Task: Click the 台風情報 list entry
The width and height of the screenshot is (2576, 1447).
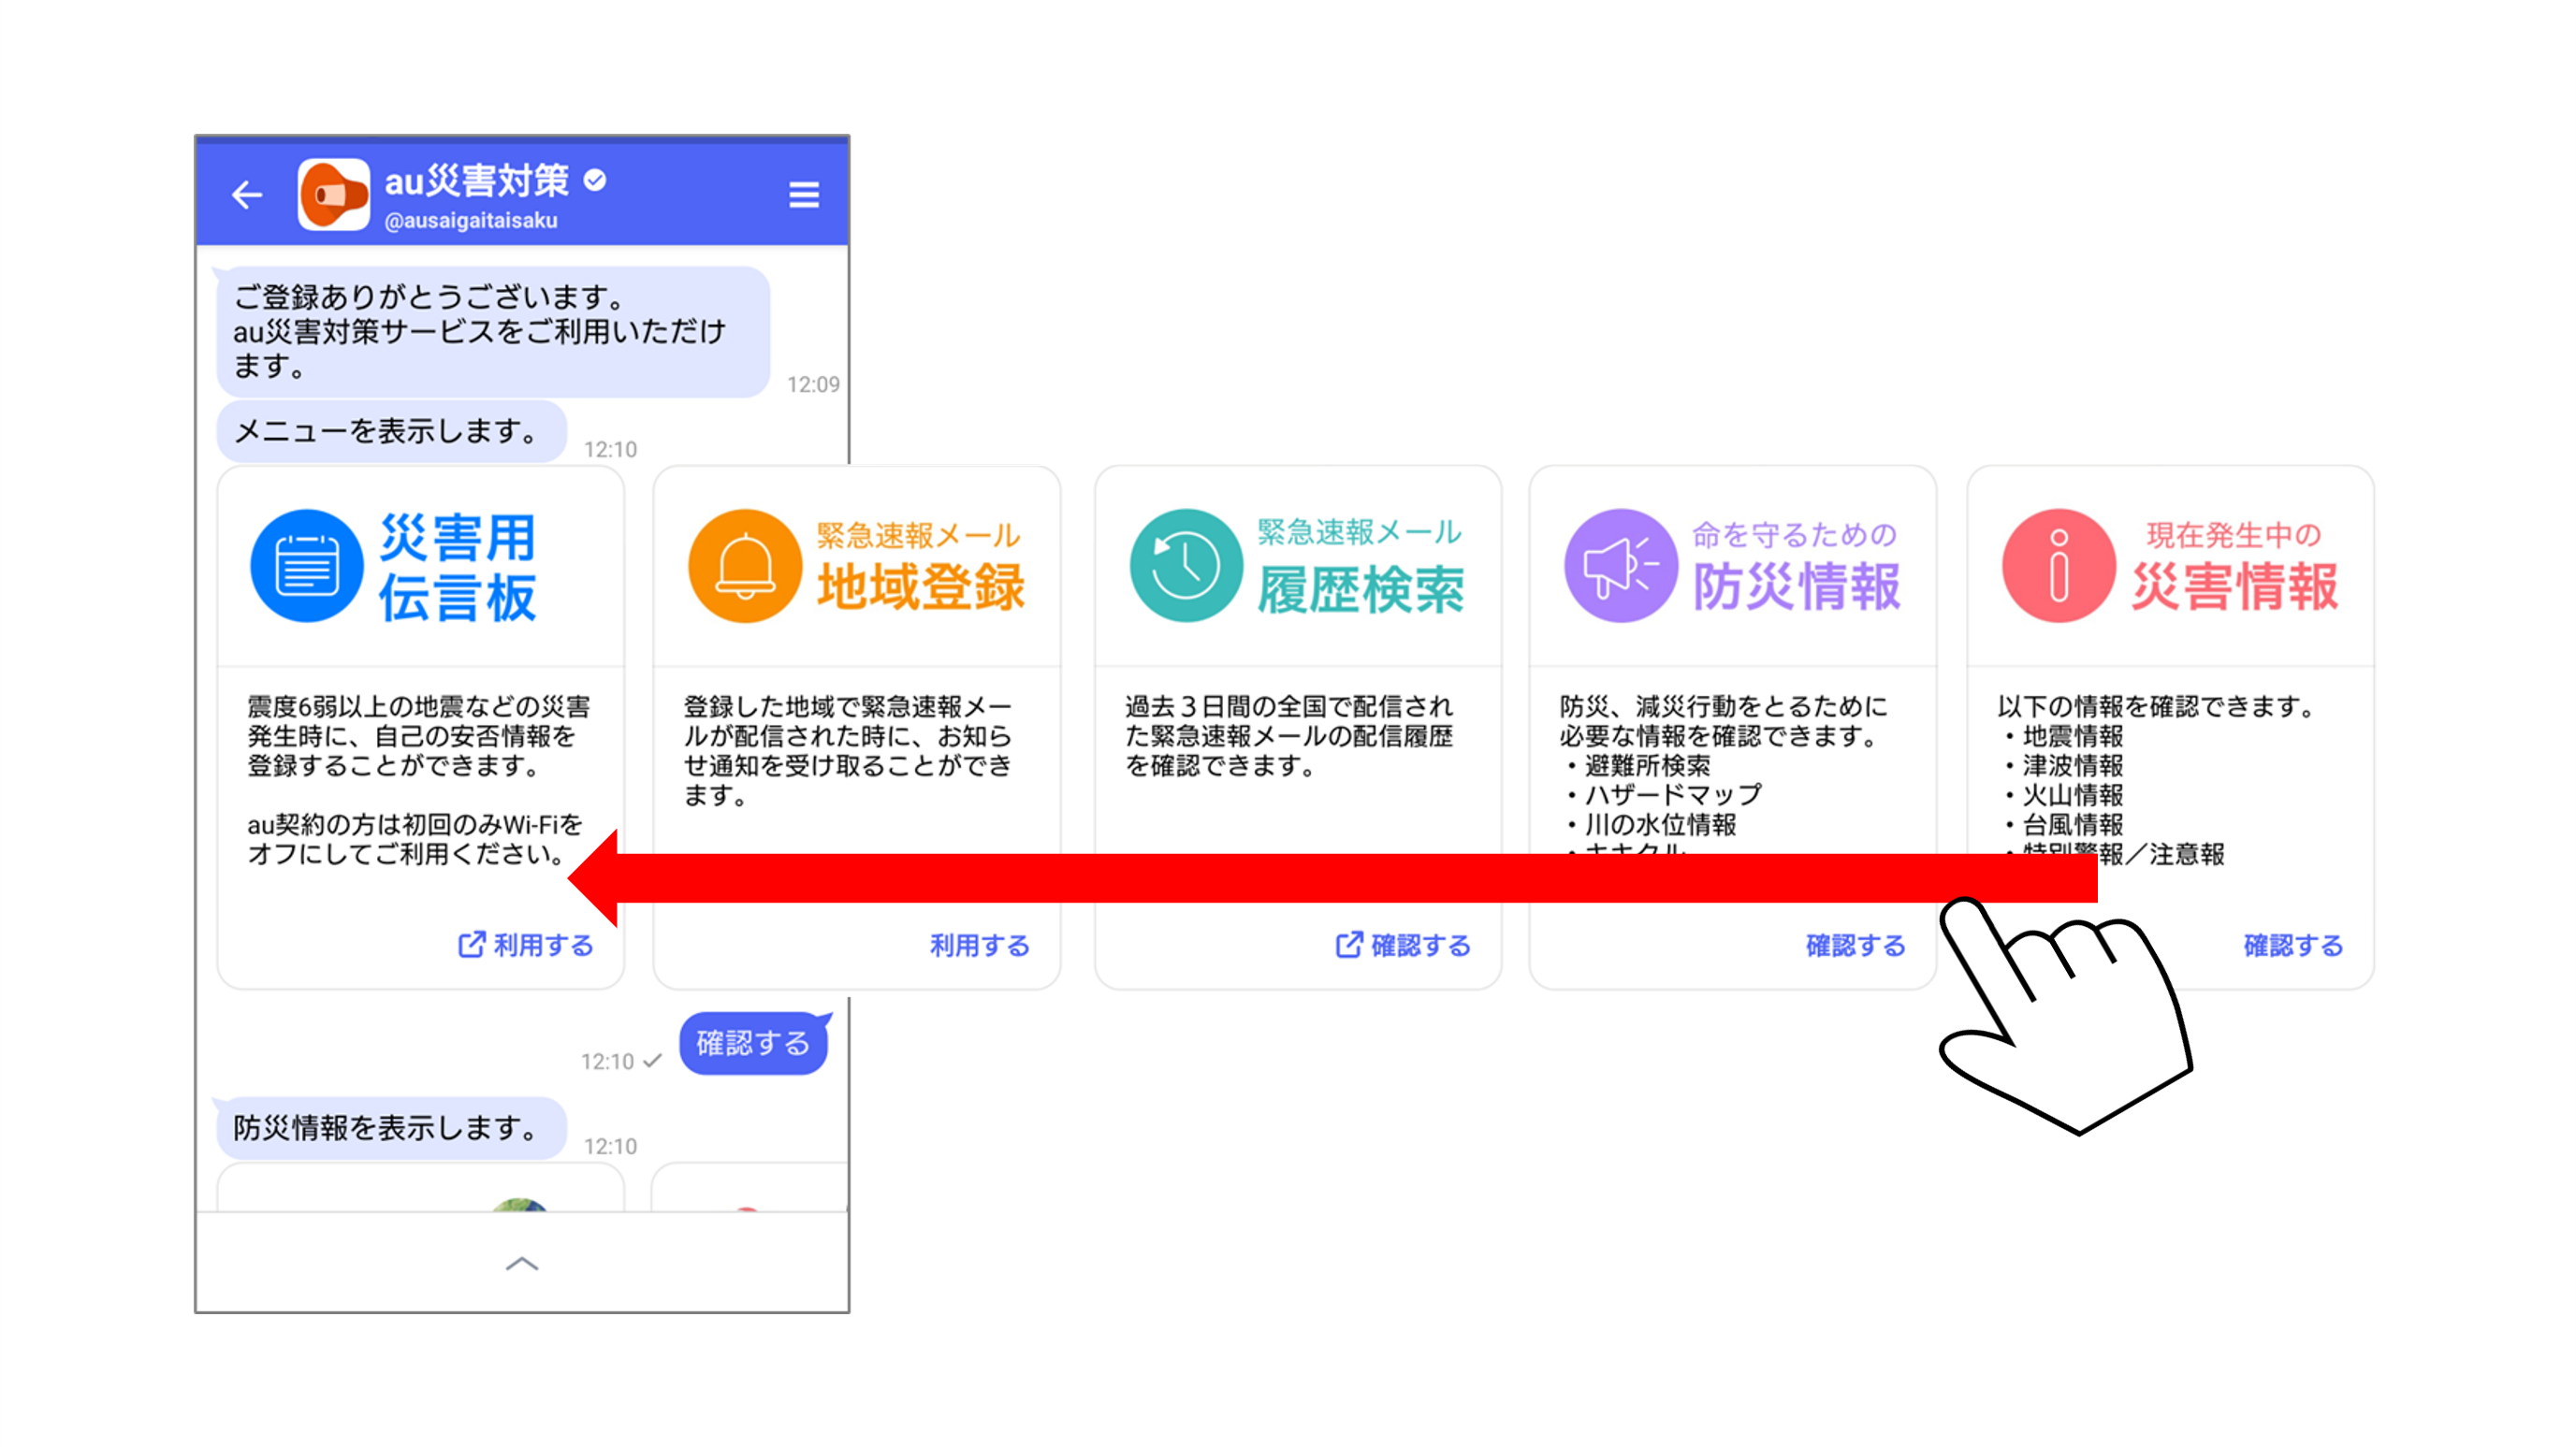Action: [2064, 824]
